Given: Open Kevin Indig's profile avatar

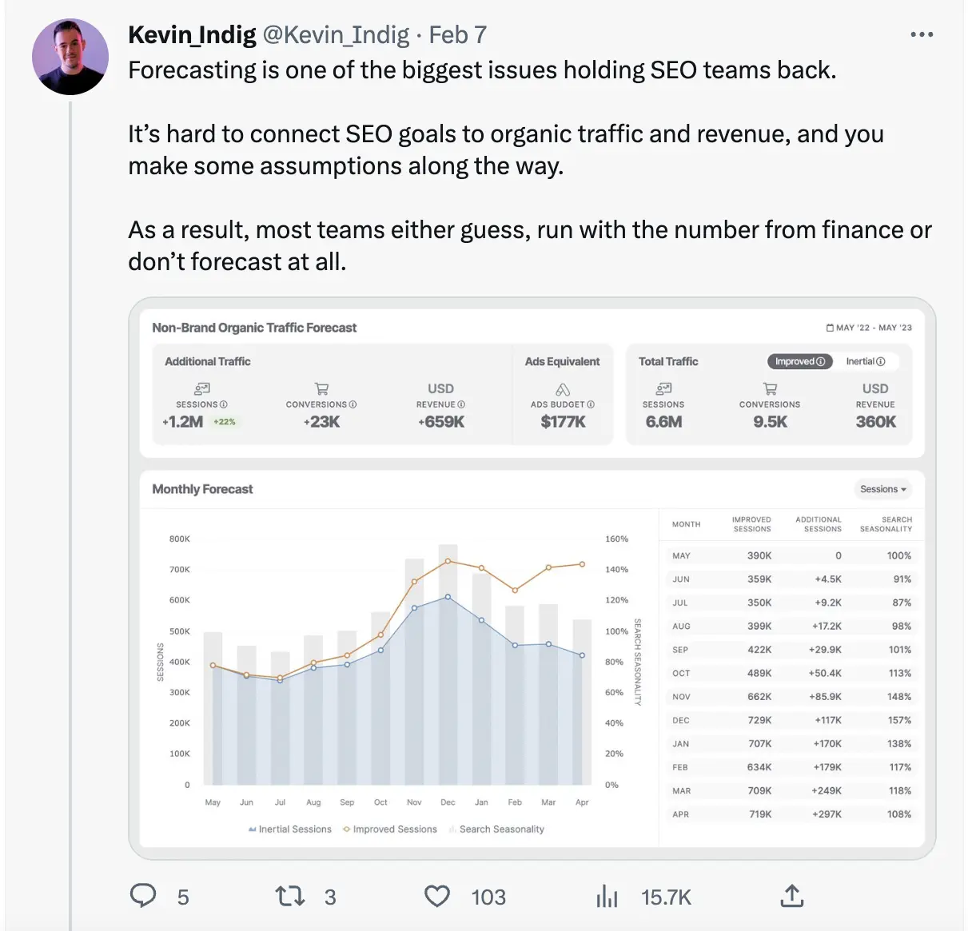Looking at the screenshot, I should tap(70, 57).
